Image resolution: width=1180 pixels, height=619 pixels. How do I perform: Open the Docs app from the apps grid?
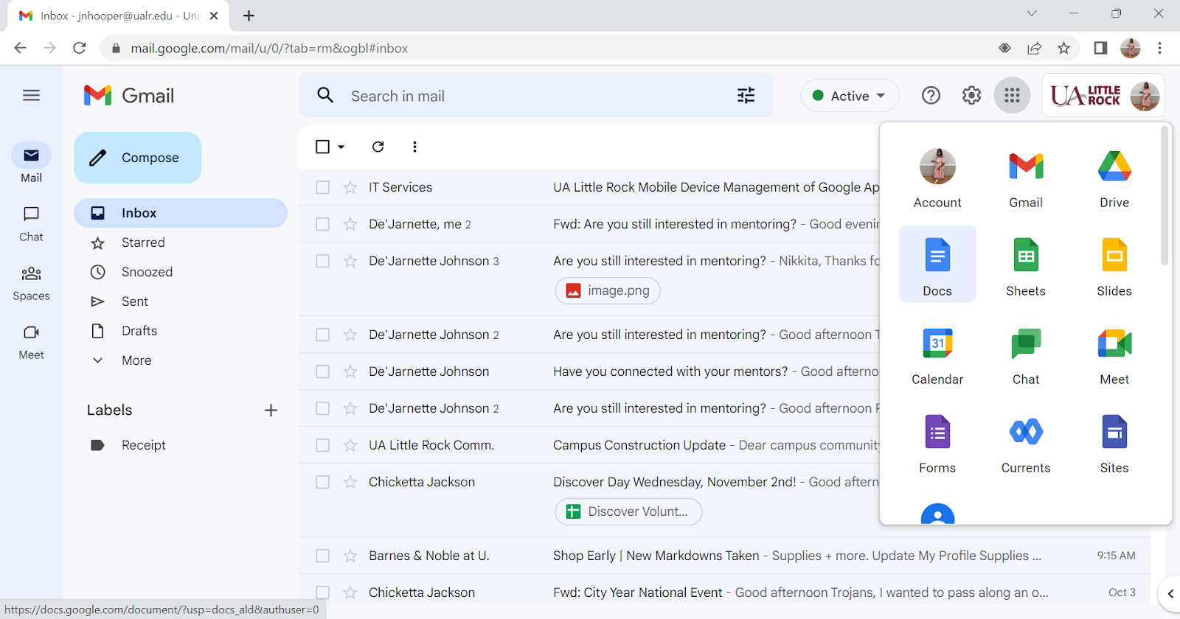pos(937,265)
